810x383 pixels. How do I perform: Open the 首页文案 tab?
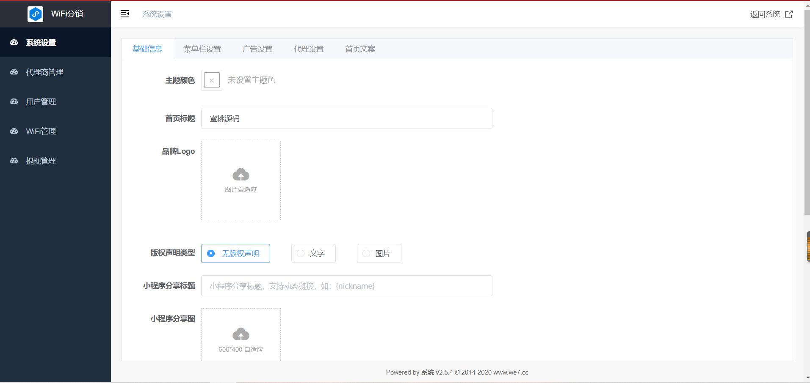[x=360, y=49]
